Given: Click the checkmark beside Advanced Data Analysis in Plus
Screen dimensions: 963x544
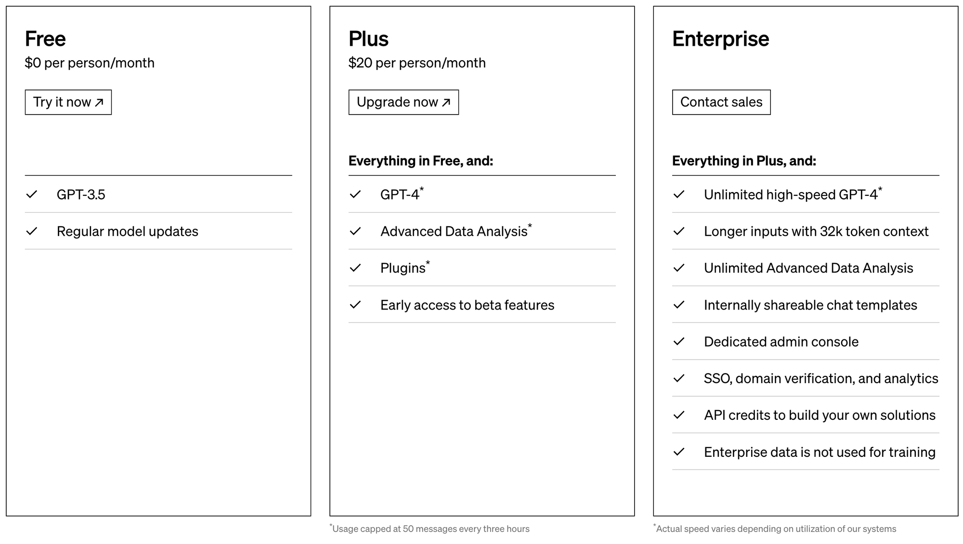Looking at the screenshot, I should [x=355, y=232].
